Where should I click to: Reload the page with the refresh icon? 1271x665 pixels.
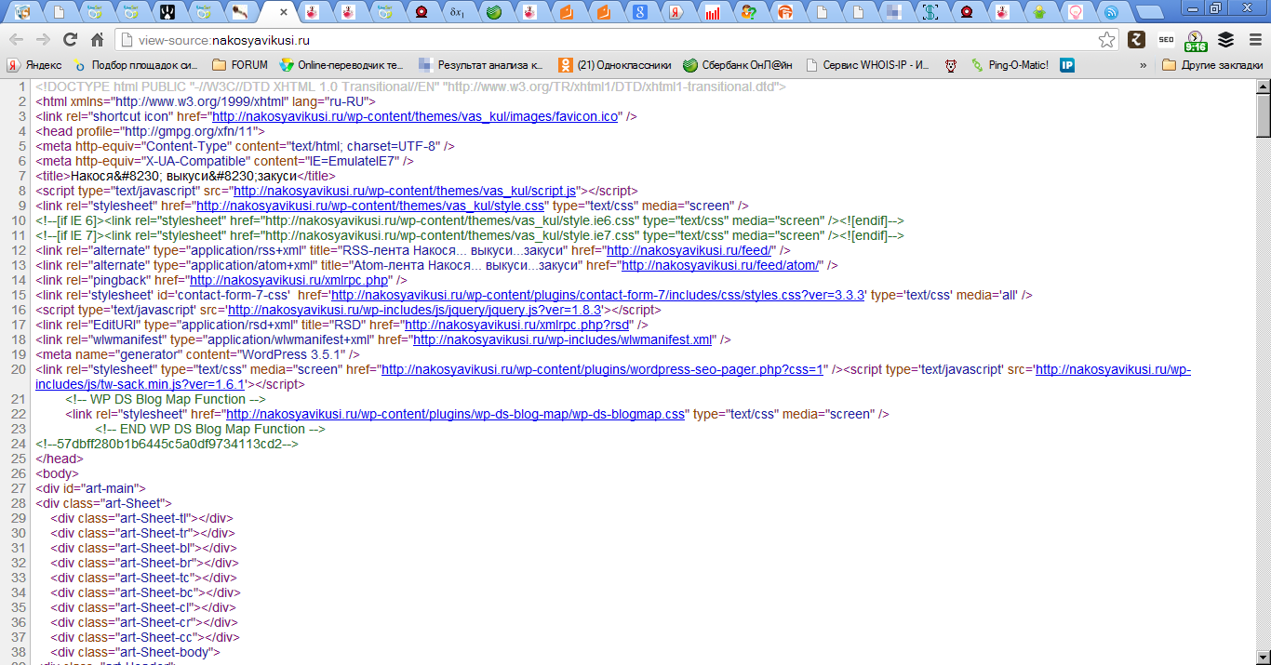click(x=70, y=40)
